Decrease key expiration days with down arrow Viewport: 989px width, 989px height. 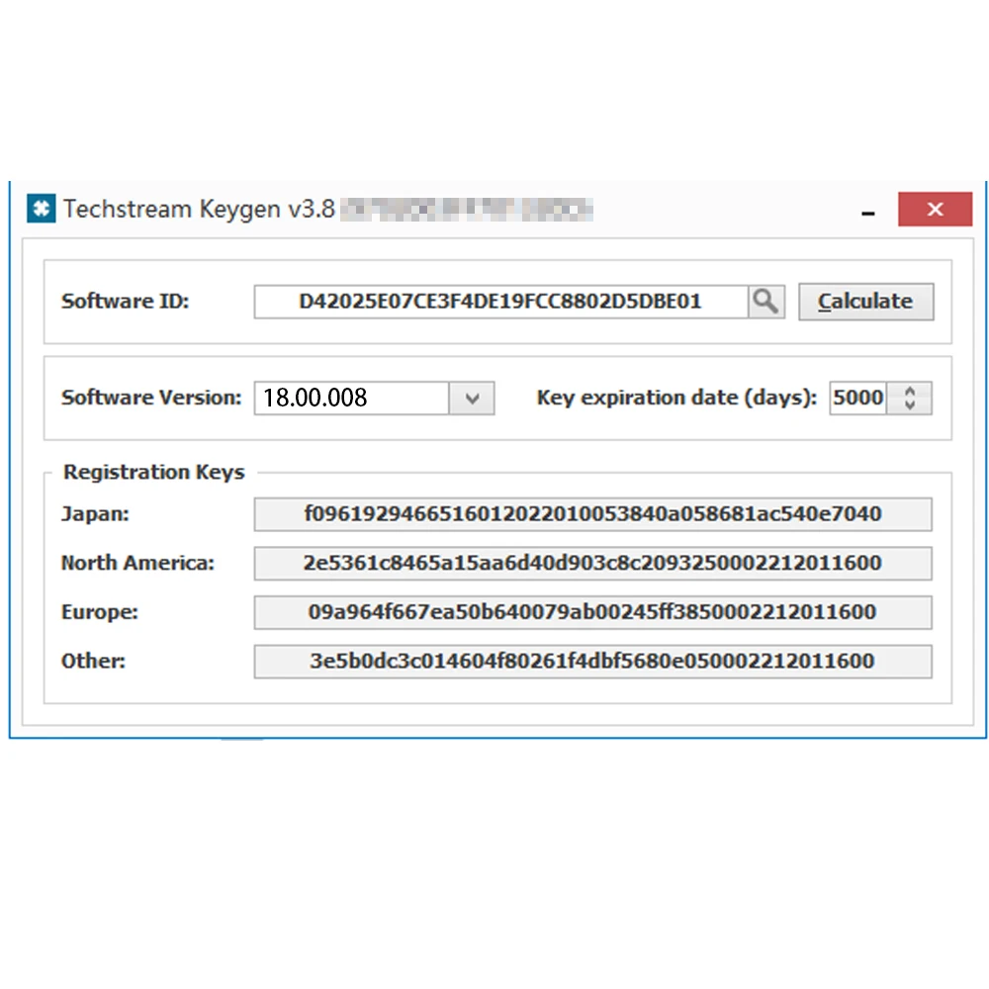coord(909,405)
